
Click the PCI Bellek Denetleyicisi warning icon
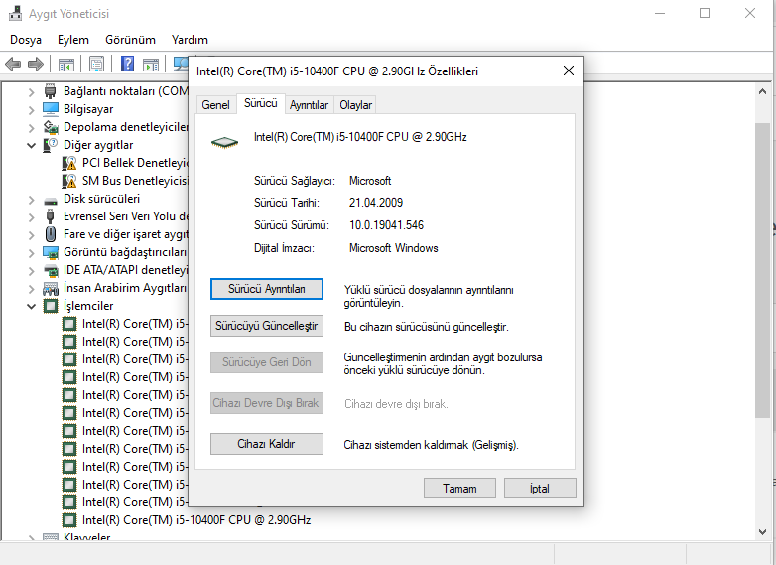[x=69, y=163]
